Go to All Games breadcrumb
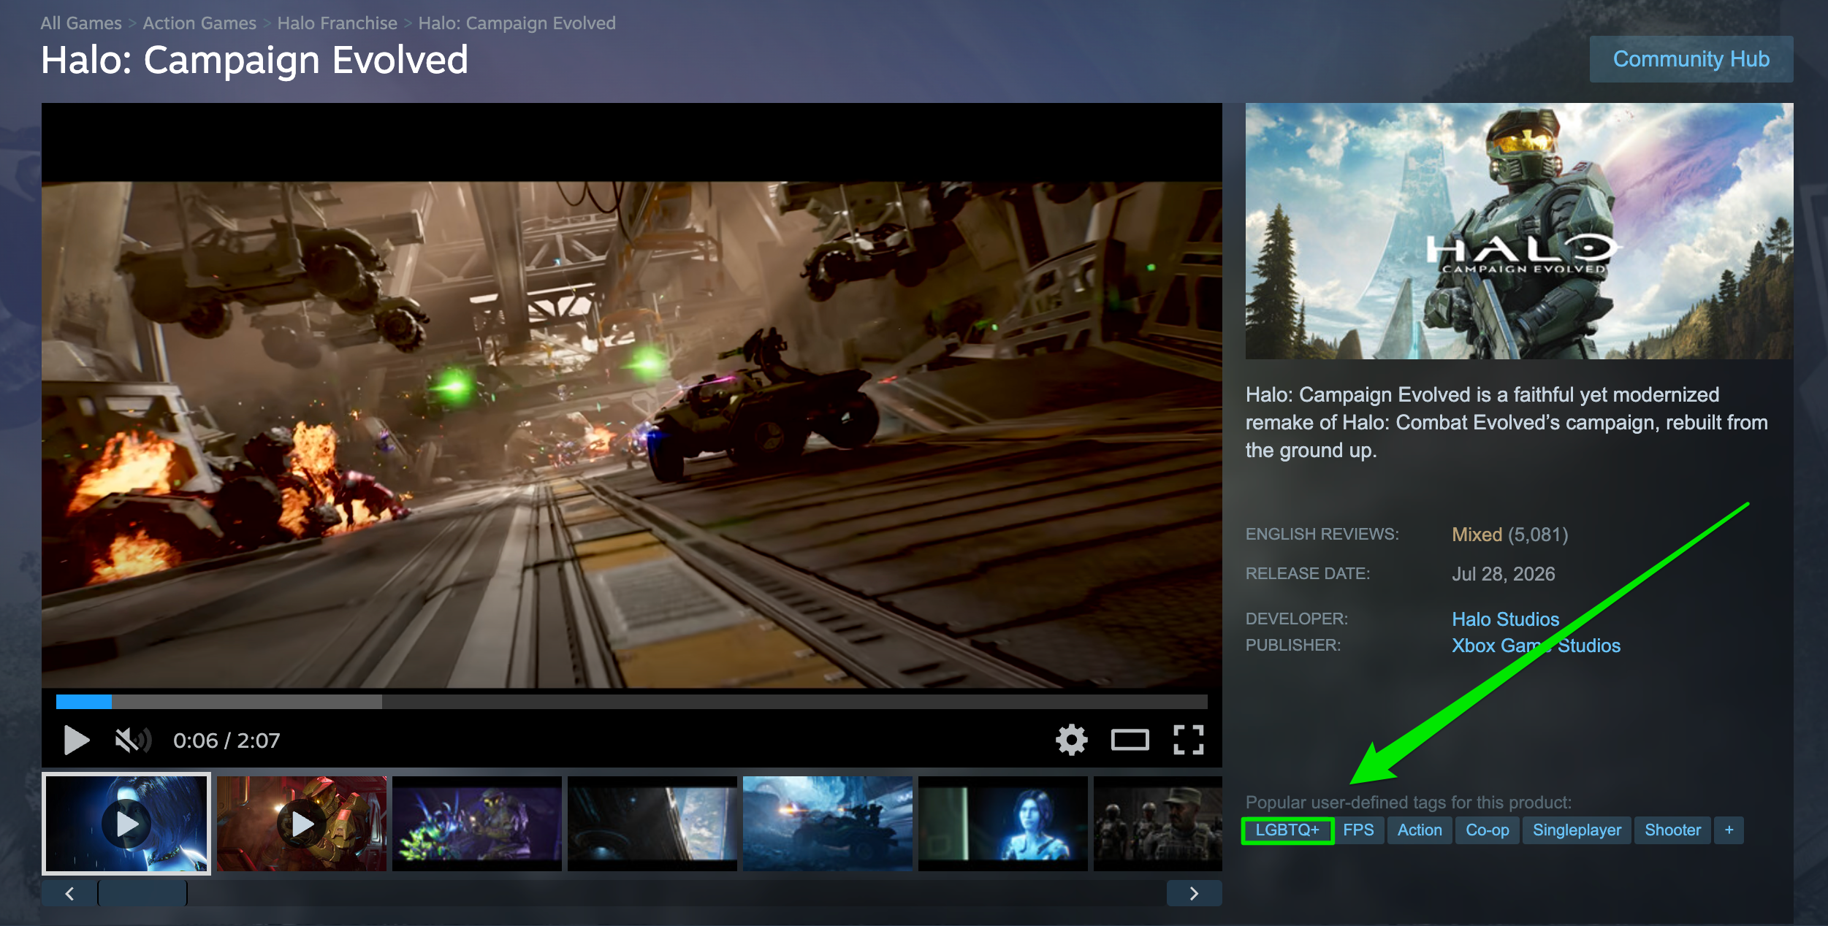The height and width of the screenshot is (926, 1828). point(81,23)
